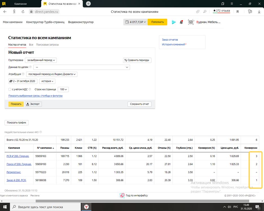Image resolution: width=264 pixels, height=211 pixels.
Task: Click help icon next to с учётом НДС
Action: (x=30, y=89)
